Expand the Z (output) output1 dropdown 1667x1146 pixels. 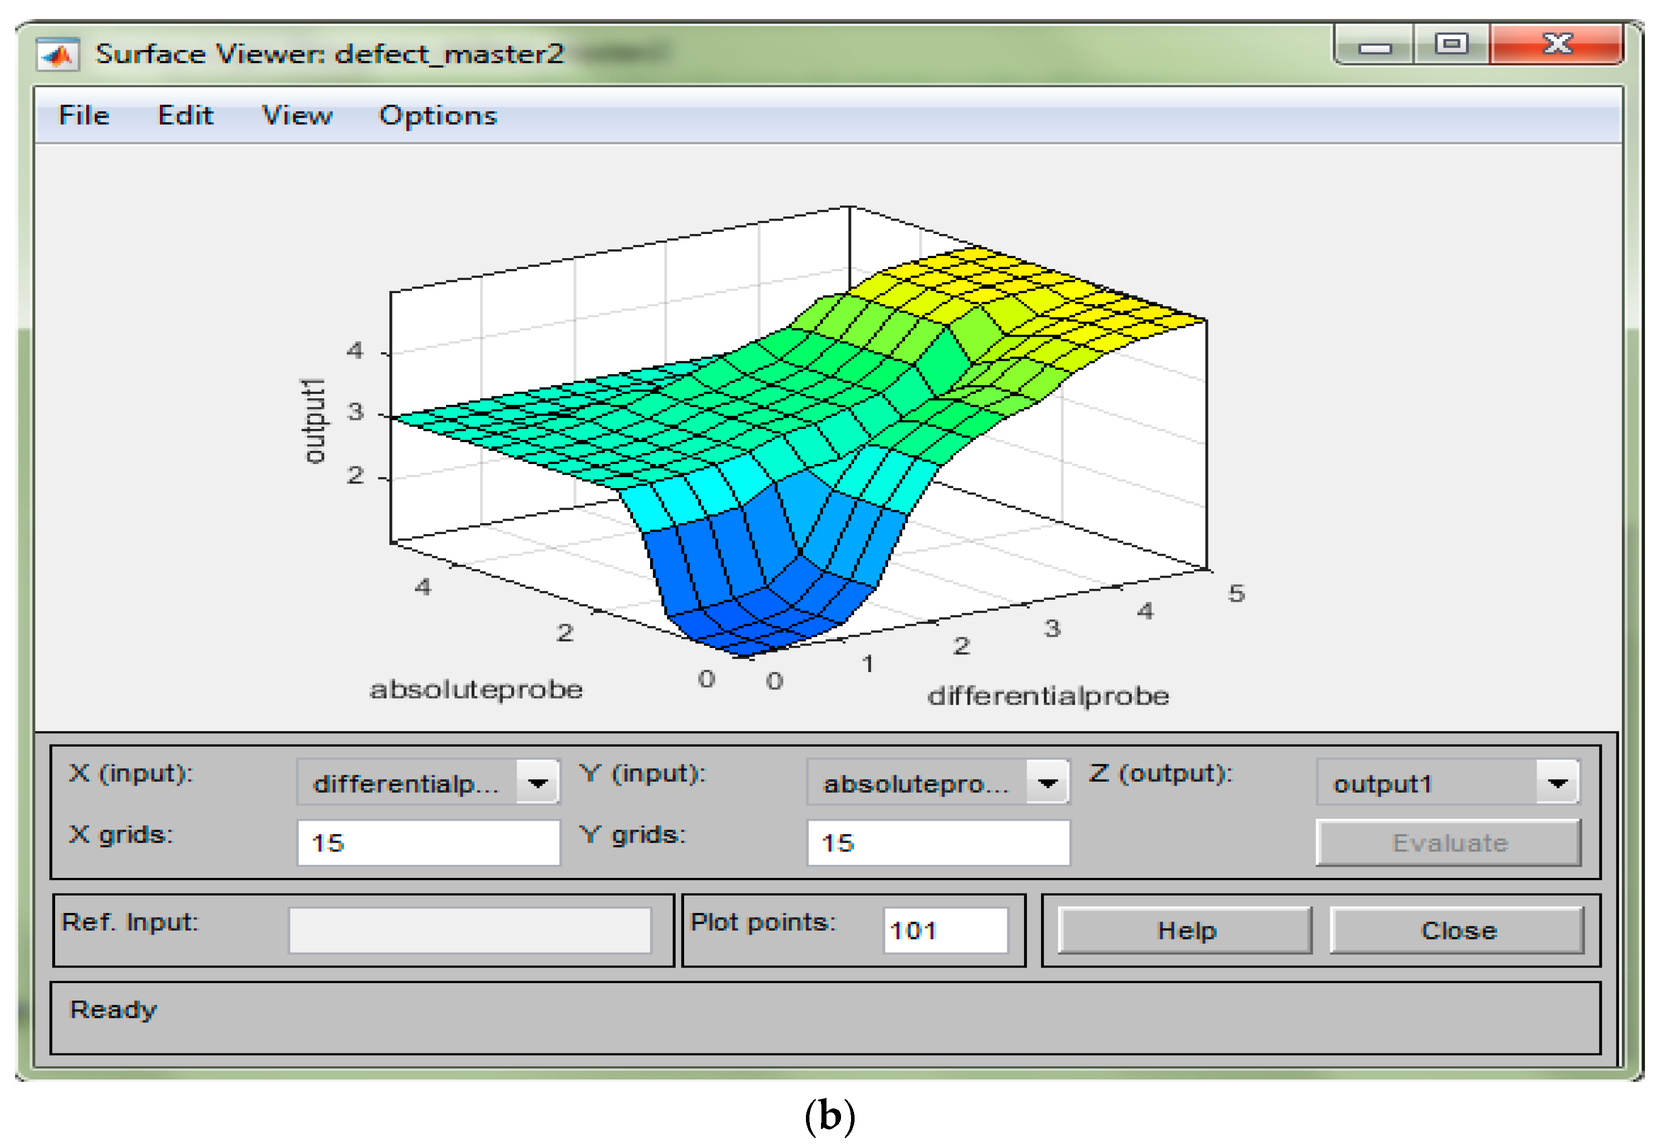point(1557,783)
